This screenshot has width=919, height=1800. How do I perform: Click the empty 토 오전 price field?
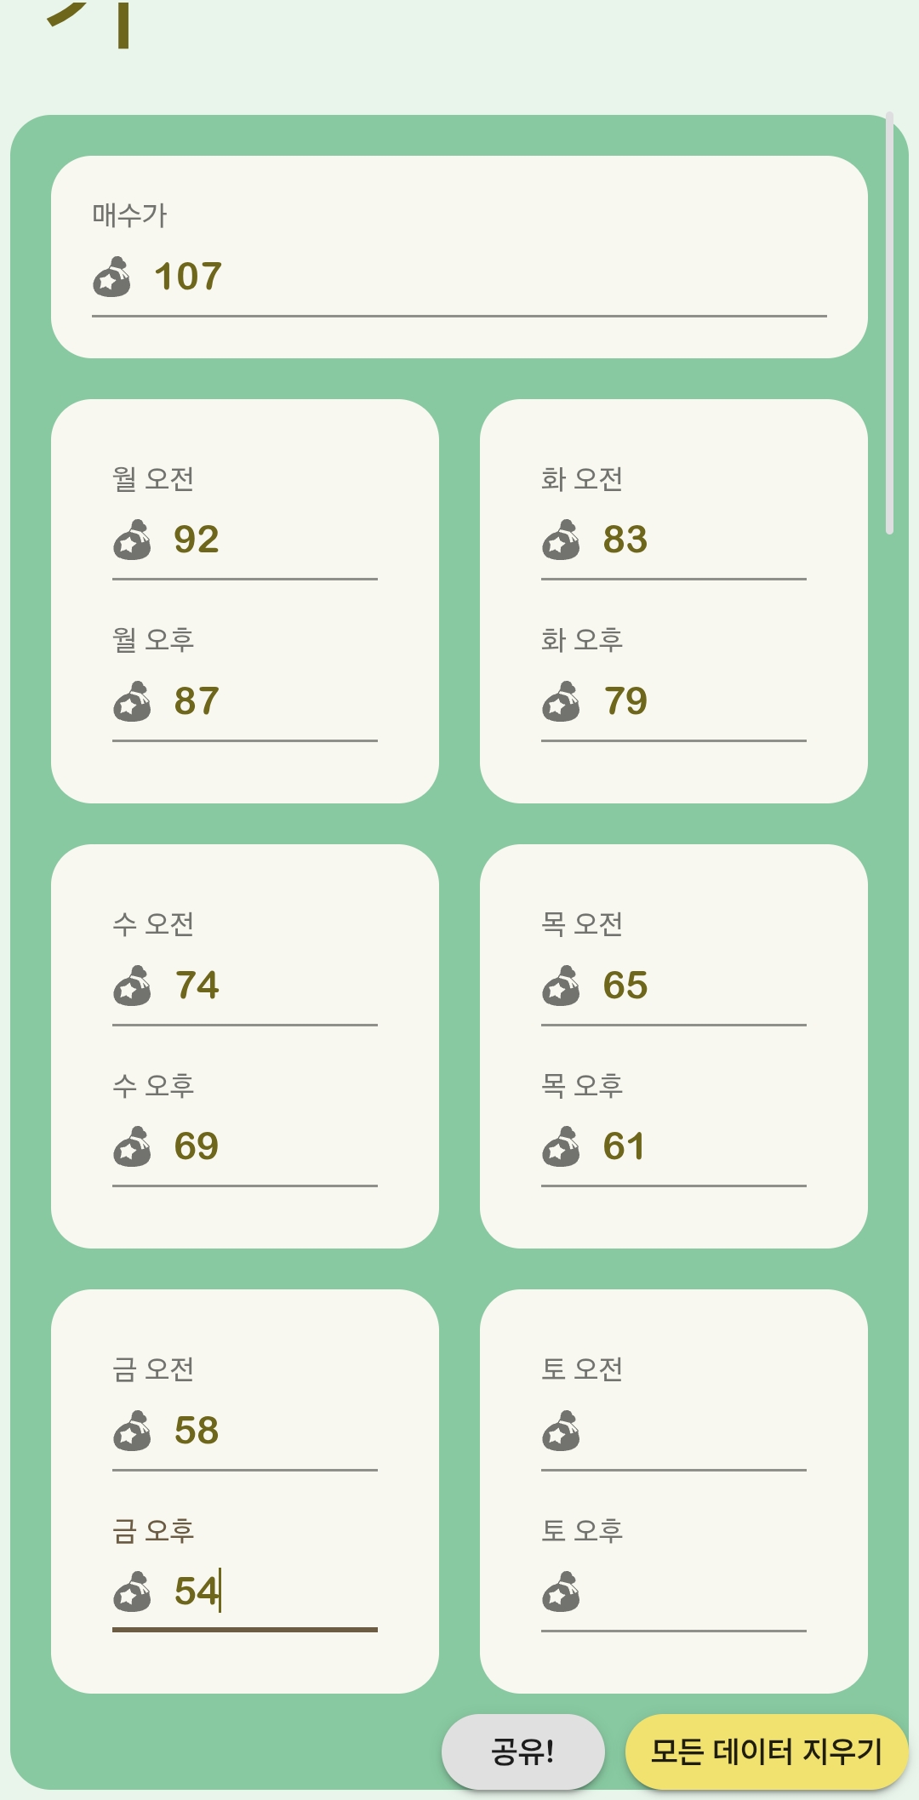(x=694, y=1431)
